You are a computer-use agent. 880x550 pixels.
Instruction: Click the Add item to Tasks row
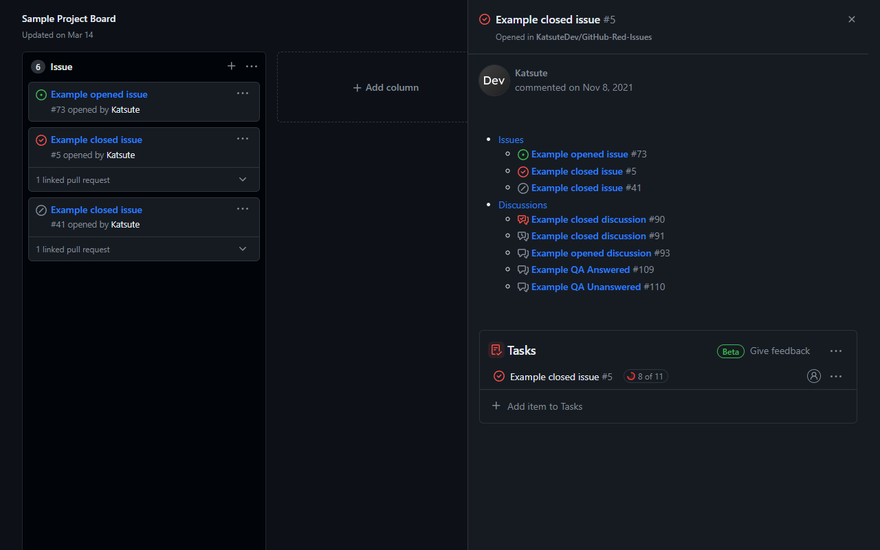pos(544,406)
